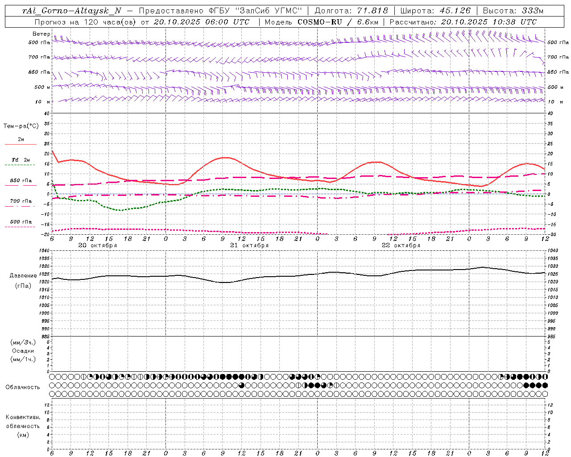The image size is (571, 457).
Task: Click the 20 октября date label
Action: [x=98, y=245]
